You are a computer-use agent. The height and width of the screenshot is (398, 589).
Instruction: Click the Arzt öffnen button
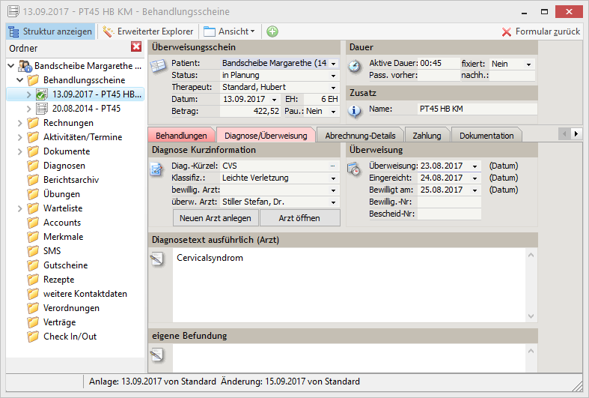click(x=299, y=218)
